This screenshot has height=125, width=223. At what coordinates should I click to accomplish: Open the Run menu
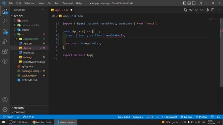coord(56,3)
